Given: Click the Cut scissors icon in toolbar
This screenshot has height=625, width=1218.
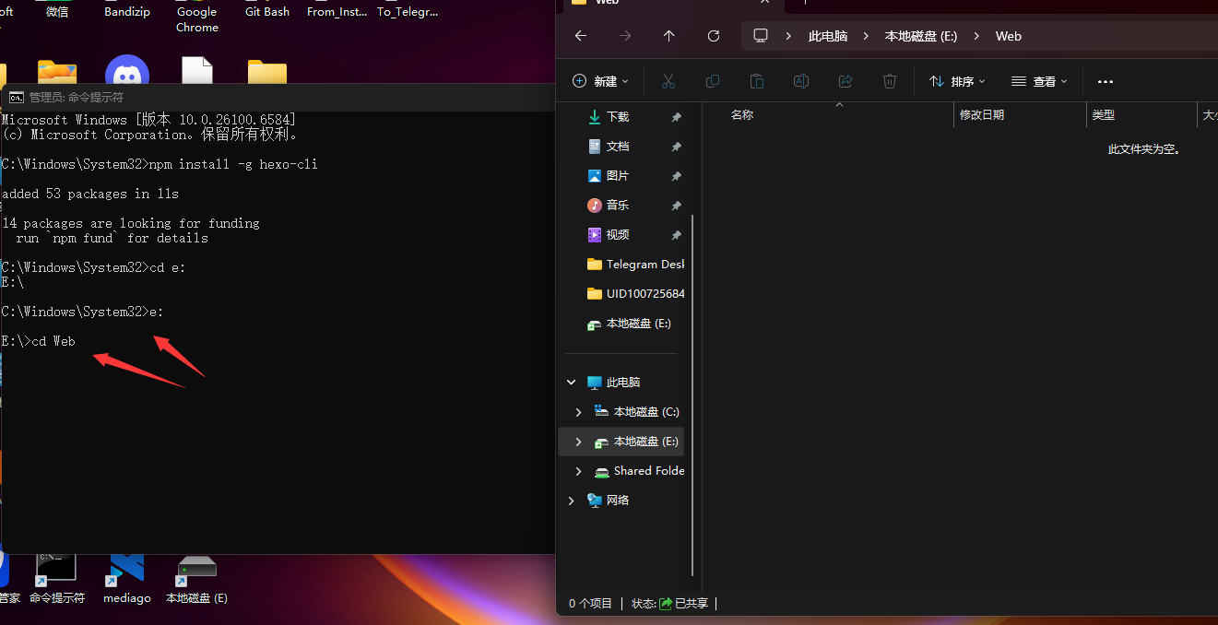Looking at the screenshot, I should 668,81.
